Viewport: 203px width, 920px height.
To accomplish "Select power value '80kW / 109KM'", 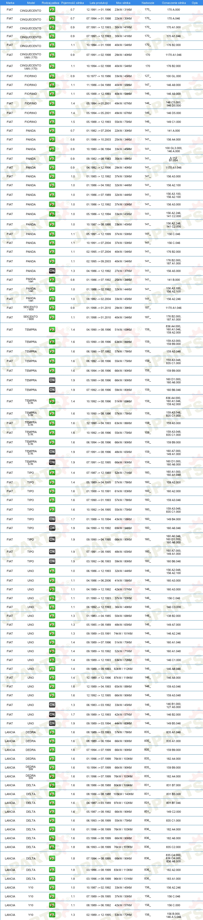I will 123,785.
